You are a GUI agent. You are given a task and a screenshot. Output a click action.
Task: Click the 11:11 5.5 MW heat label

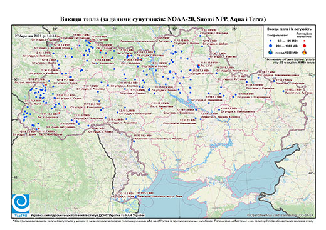(x=146, y=193)
